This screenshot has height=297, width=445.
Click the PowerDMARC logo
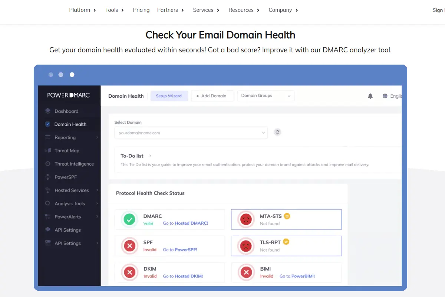[x=69, y=95]
